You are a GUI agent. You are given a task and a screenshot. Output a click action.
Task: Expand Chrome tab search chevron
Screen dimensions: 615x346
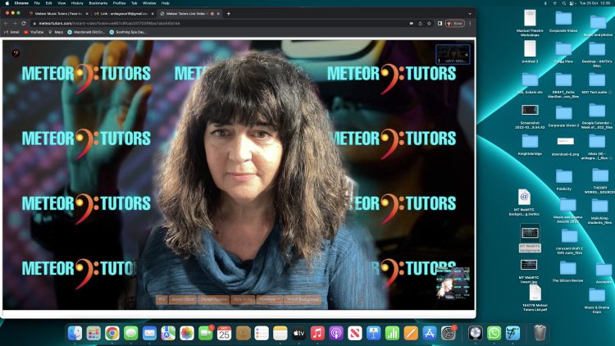tap(470, 14)
